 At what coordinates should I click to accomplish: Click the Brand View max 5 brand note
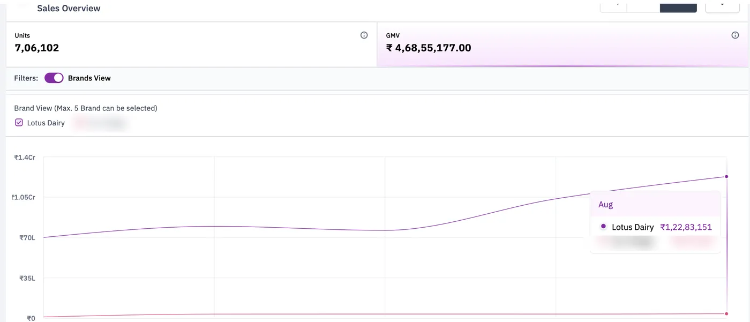86,108
